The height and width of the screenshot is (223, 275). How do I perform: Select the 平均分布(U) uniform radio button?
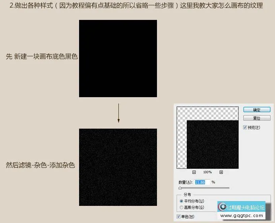pyautogui.click(x=181, y=201)
